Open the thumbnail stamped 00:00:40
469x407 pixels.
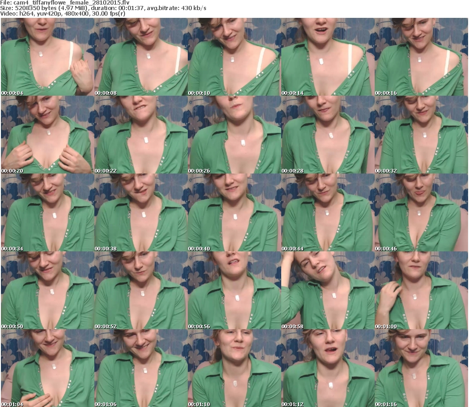(x=234, y=212)
